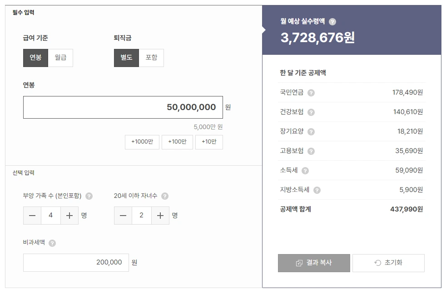This screenshot has height=293, width=446.
Task: Open the 부양 가족 수 help icon
Action: [90, 196]
